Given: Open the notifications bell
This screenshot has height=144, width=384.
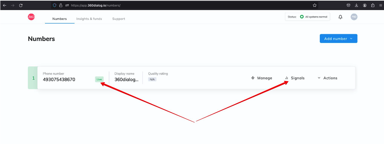Looking at the screenshot, I should click(x=340, y=17).
